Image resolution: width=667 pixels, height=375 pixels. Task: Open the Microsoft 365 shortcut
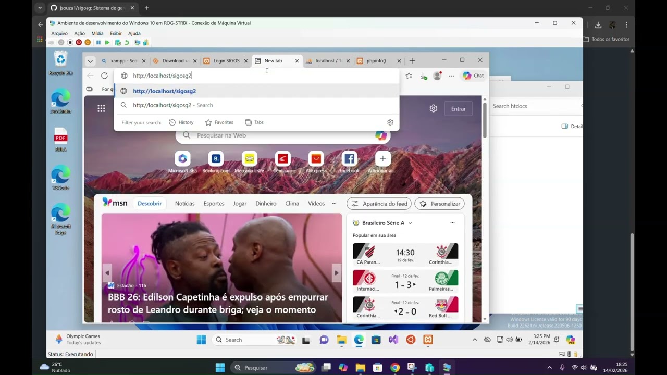point(182,162)
